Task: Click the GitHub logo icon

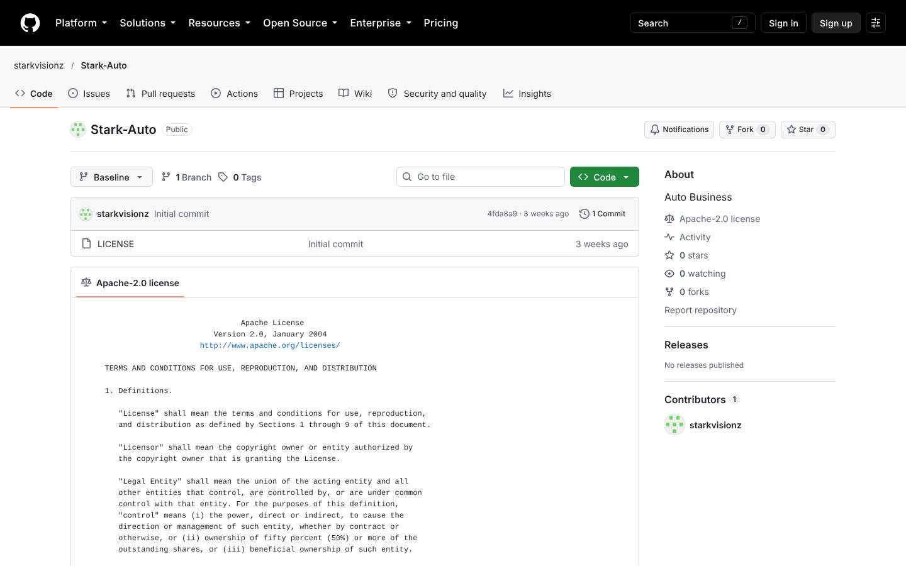Action: point(30,23)
